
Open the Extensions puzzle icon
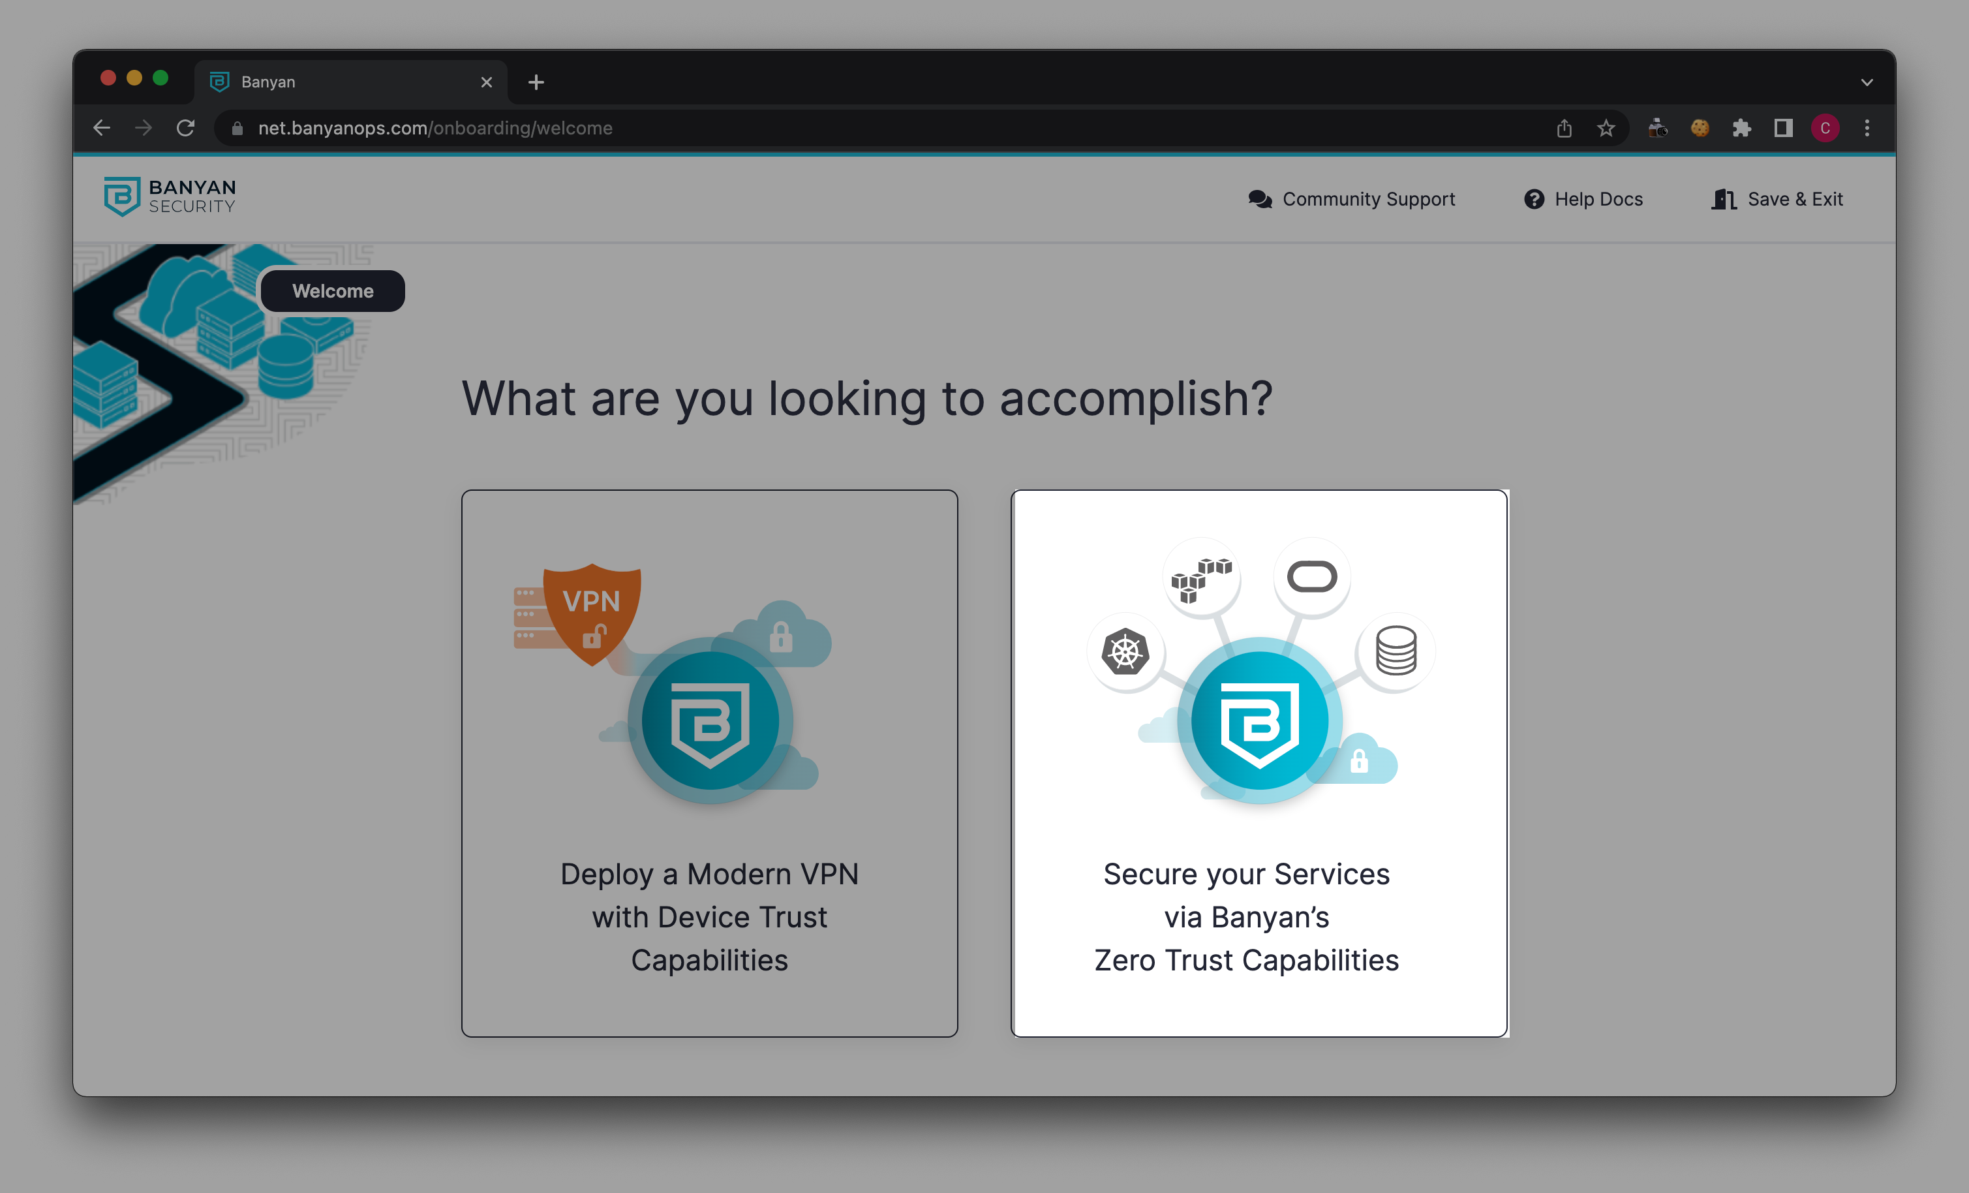[1741, 128]
